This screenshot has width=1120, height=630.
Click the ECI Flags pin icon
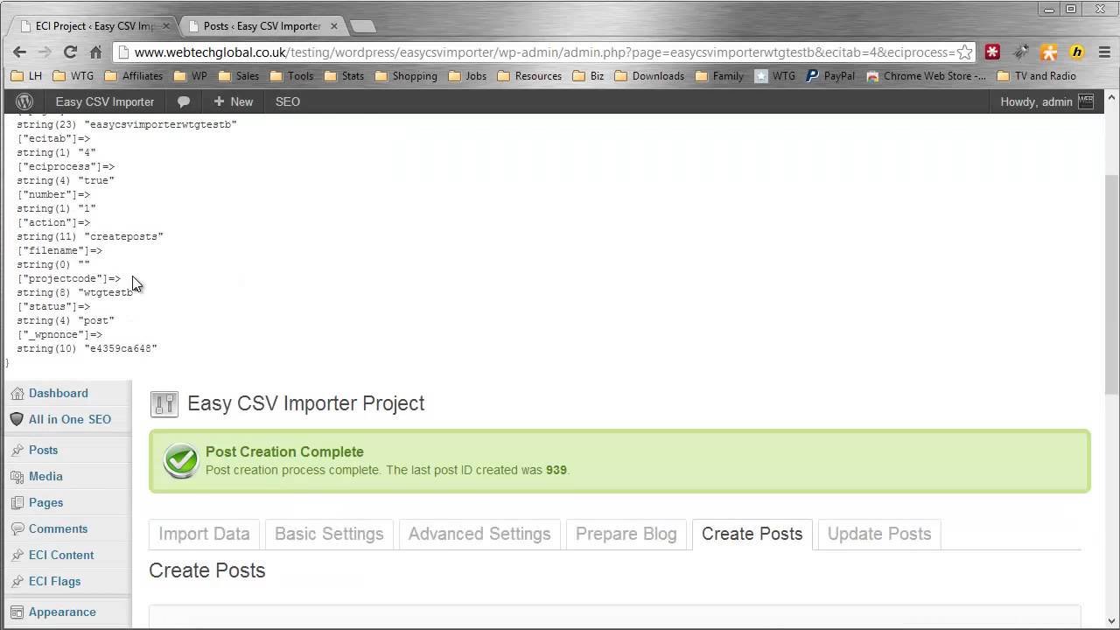tap(17, 581)
